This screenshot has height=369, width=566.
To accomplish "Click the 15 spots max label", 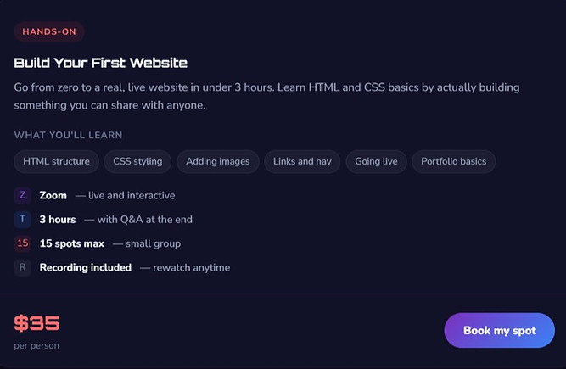I will coord(72,243).
